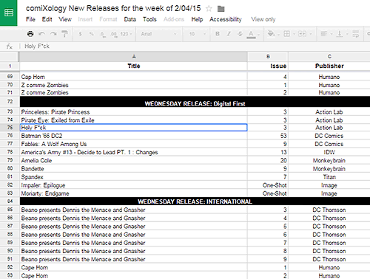Toggle text wrapping icon
Image resolution: width=370 pixels, height=279 pixels.
355,34
